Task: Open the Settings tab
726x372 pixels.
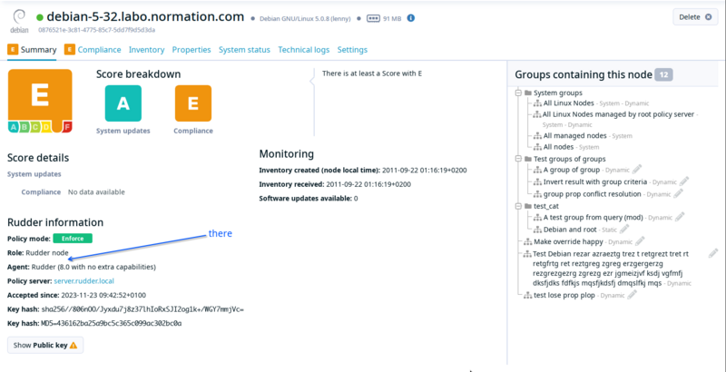Action: [352, 50]
